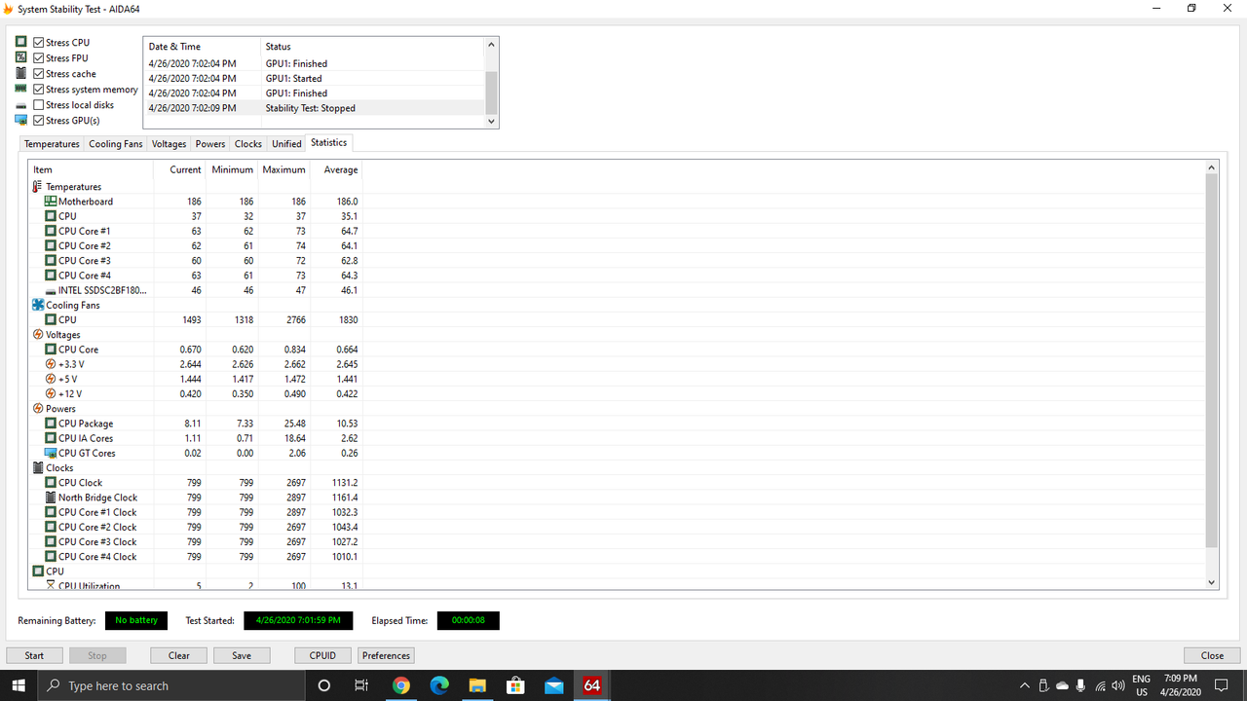Click the Stress system memory icon
Viewport: 1247px width, 701px height.
point(20,89)
